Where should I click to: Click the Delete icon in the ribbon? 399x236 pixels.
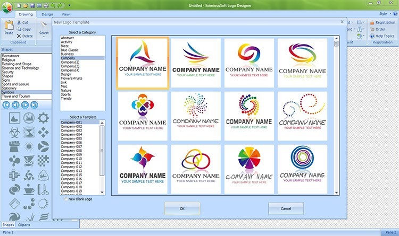coord(19,36)
